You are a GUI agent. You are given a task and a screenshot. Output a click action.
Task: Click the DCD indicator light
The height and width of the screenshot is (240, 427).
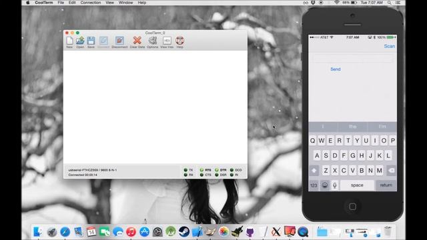[232, 170]
